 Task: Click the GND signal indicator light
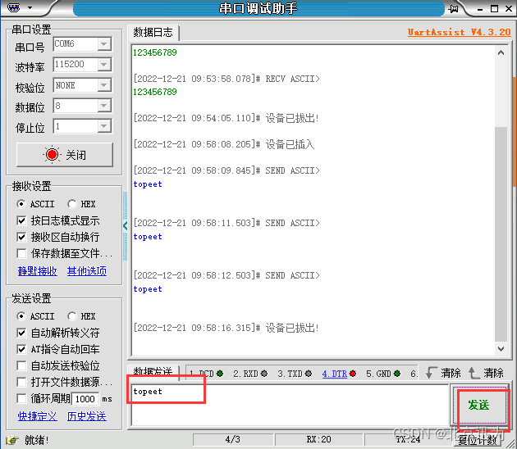coord(397,374)
